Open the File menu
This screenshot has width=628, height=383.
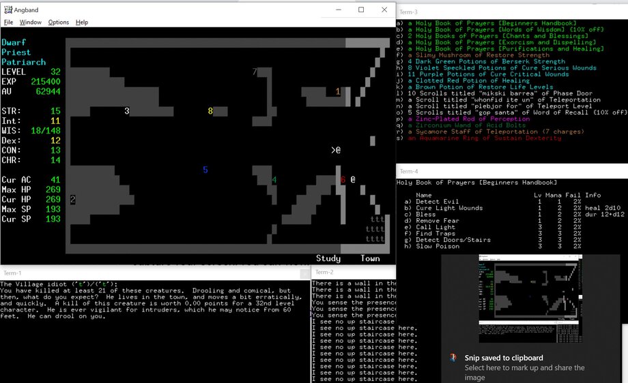coord(9,22)
